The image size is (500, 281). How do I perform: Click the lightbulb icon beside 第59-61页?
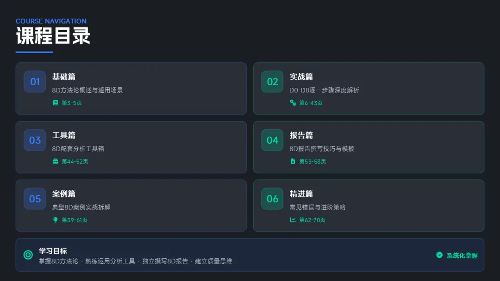pos(56,220)
